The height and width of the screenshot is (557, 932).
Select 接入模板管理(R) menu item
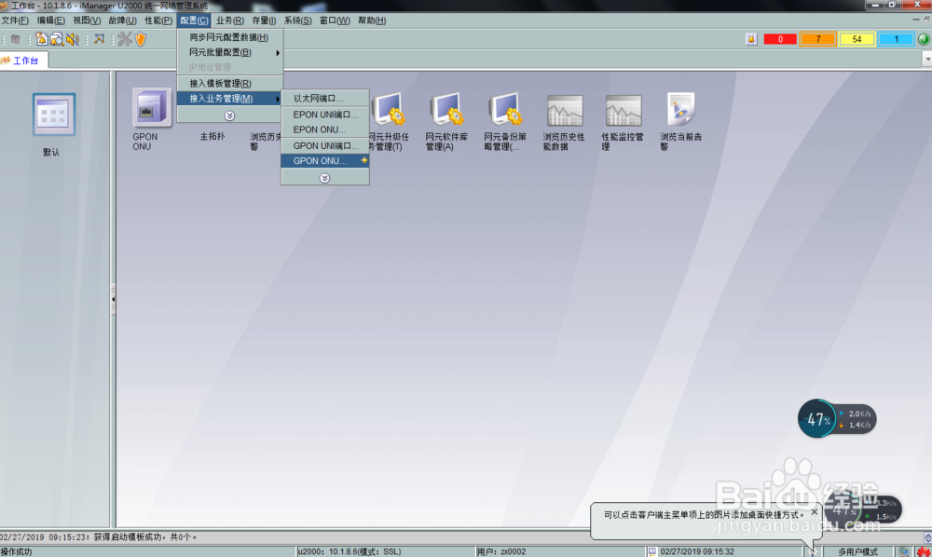[230, 83]
